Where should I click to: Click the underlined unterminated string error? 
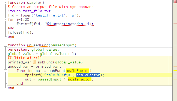coord(69,24)
